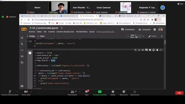Click Compartir pantalla in Zoom toolbar
The width and height of the screenshot is (185, 104).
pos(100,93)
